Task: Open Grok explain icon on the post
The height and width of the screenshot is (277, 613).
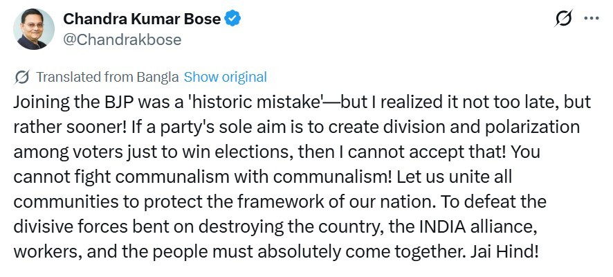Action: point(564,19)
